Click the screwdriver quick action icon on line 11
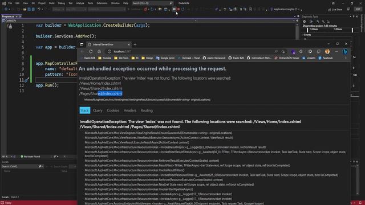The height and width of the screenshot is (205, 365). [27, 80]
